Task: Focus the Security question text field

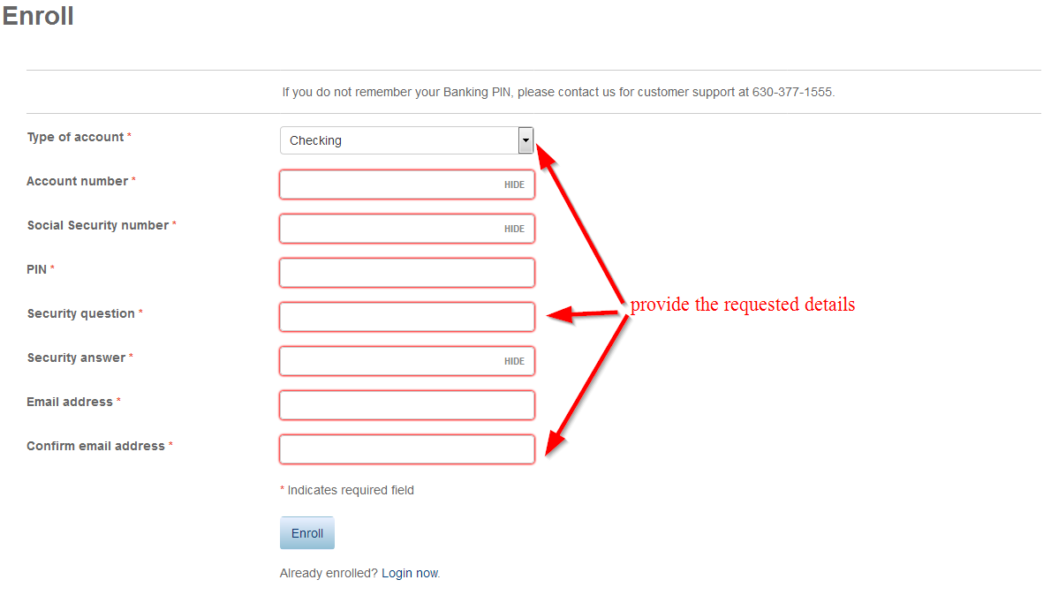Action: pyautogui.click(x=407, y=317)
